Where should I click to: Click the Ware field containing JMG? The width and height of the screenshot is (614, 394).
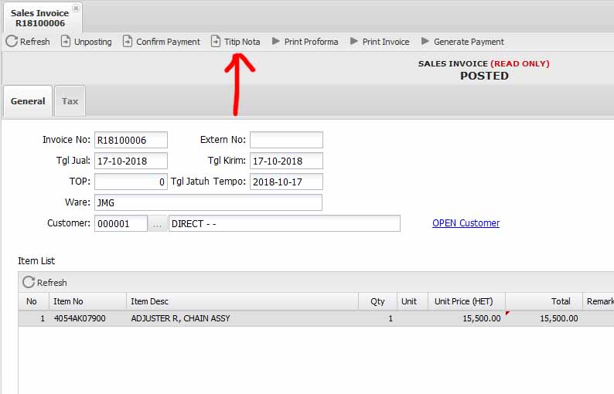207,202
